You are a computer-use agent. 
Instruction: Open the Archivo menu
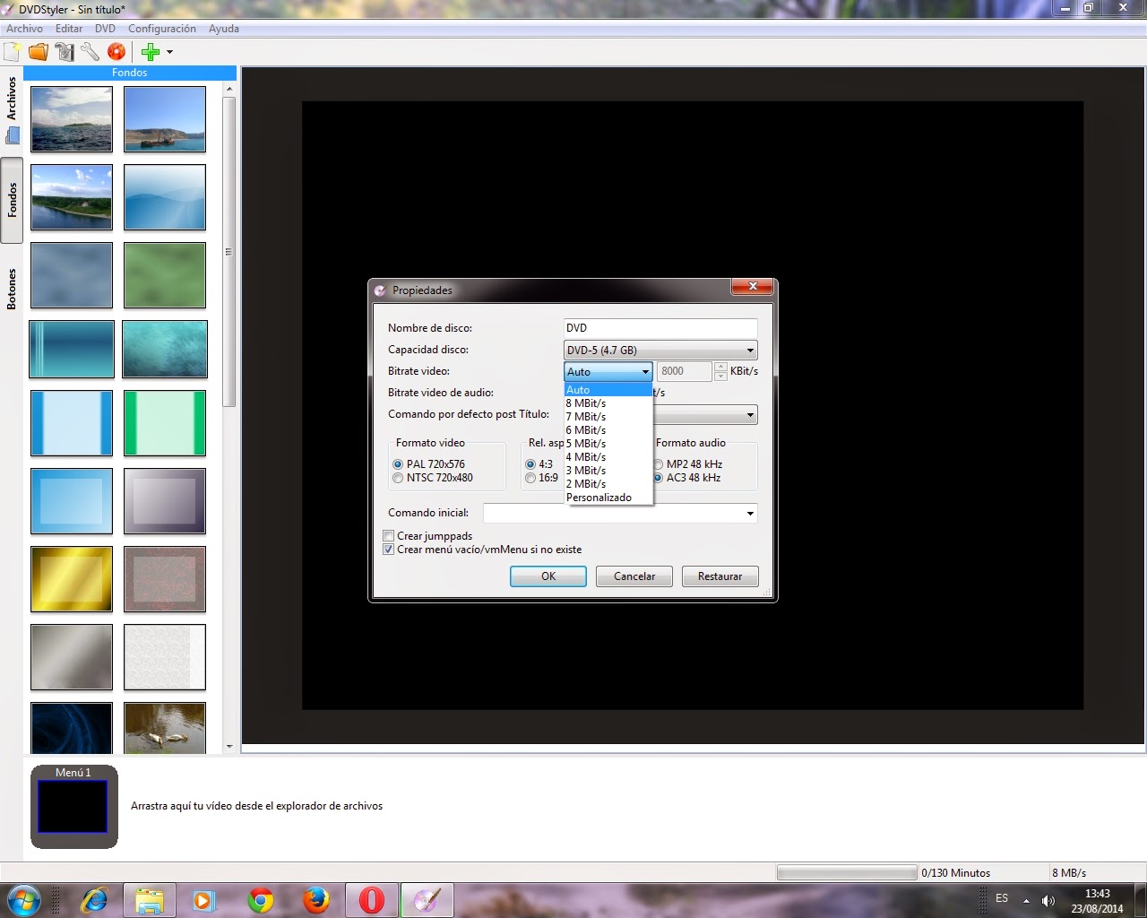[x=24, y=29]
